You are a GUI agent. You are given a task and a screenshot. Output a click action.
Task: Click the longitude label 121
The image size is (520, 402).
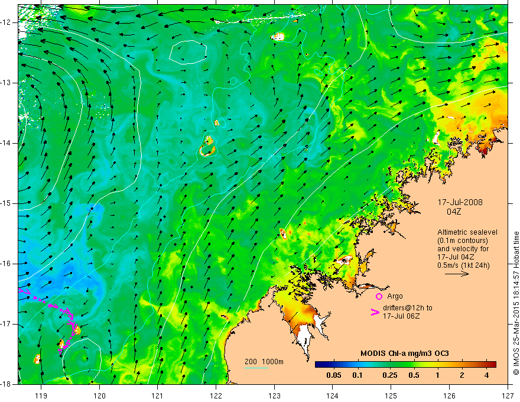pyautogui.click(x=158, y=395)
